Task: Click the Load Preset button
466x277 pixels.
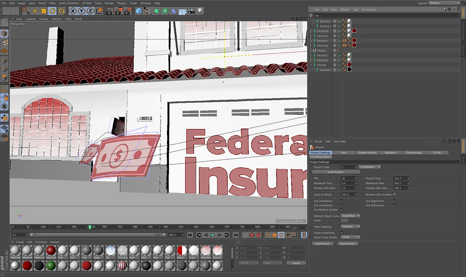Action: [323, 243]
